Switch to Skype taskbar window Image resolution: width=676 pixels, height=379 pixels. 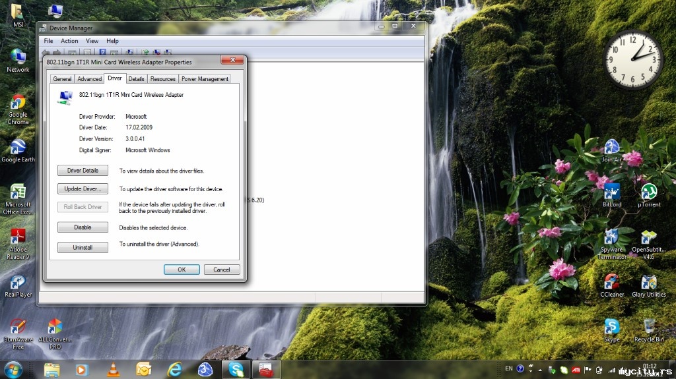(236, 370)
